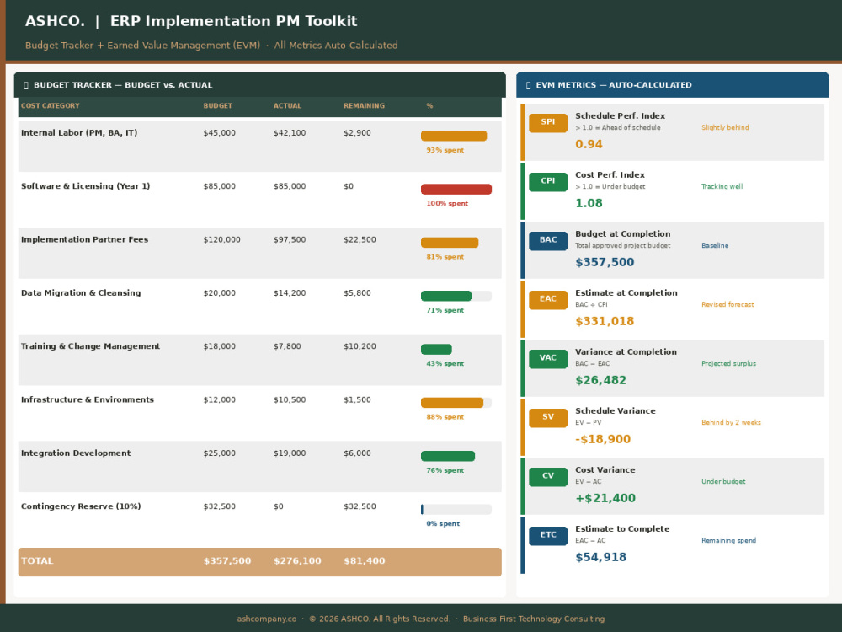Click the Data Migration 71% spent bar
842x632 pixels.
click(456, 296)
